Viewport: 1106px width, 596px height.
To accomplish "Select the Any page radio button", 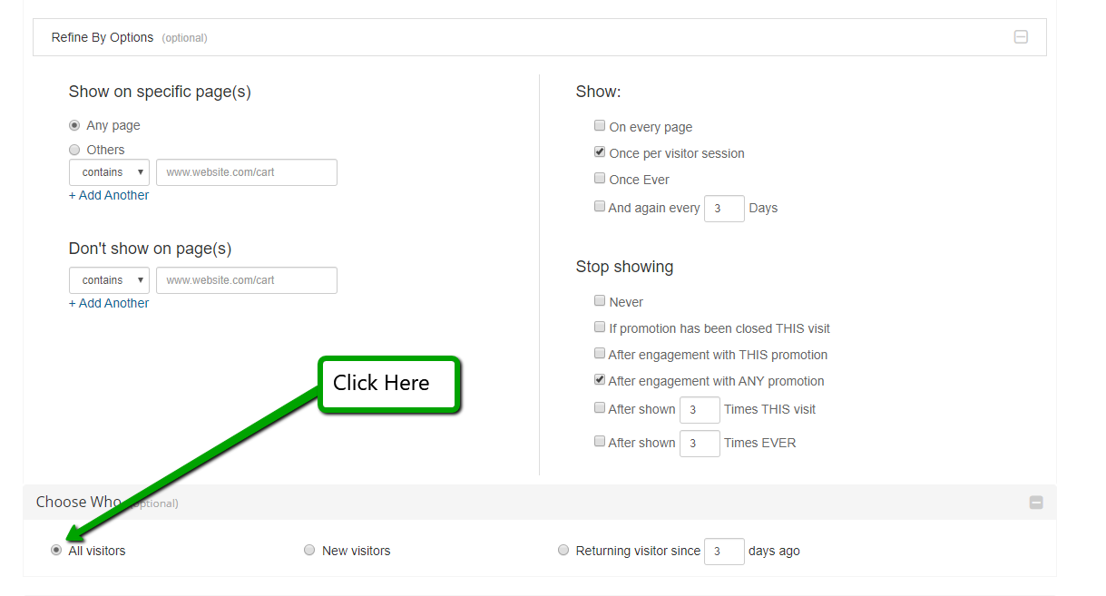I will [74, 125].
